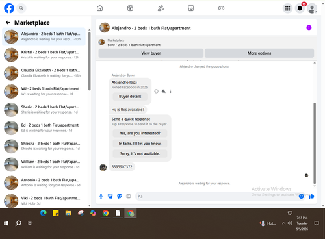This screenshot has height=239, width=325.
Task: React to Alejandro's message with emoji icon
Action: tap(156, 91)
